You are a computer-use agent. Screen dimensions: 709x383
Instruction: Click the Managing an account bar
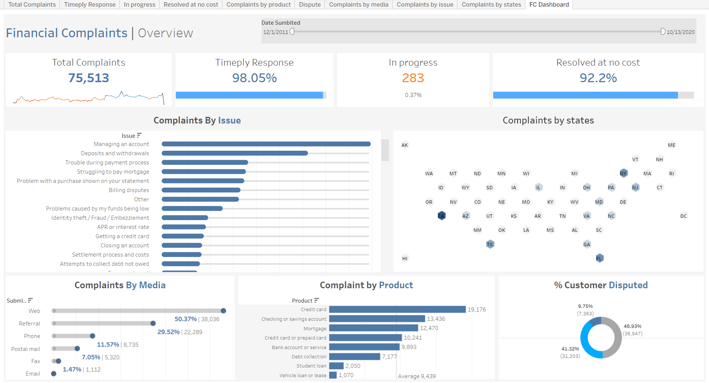click(x=266, y=144)
